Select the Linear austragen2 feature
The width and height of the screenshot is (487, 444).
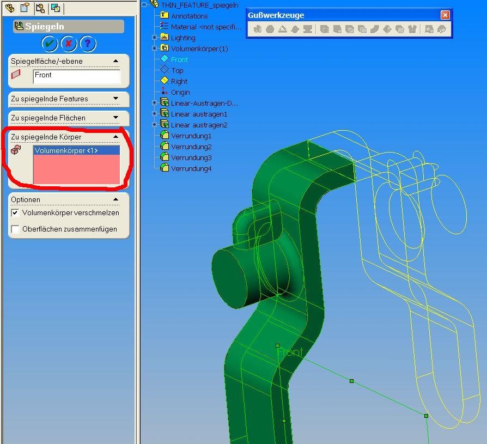(x=199, y=125)
